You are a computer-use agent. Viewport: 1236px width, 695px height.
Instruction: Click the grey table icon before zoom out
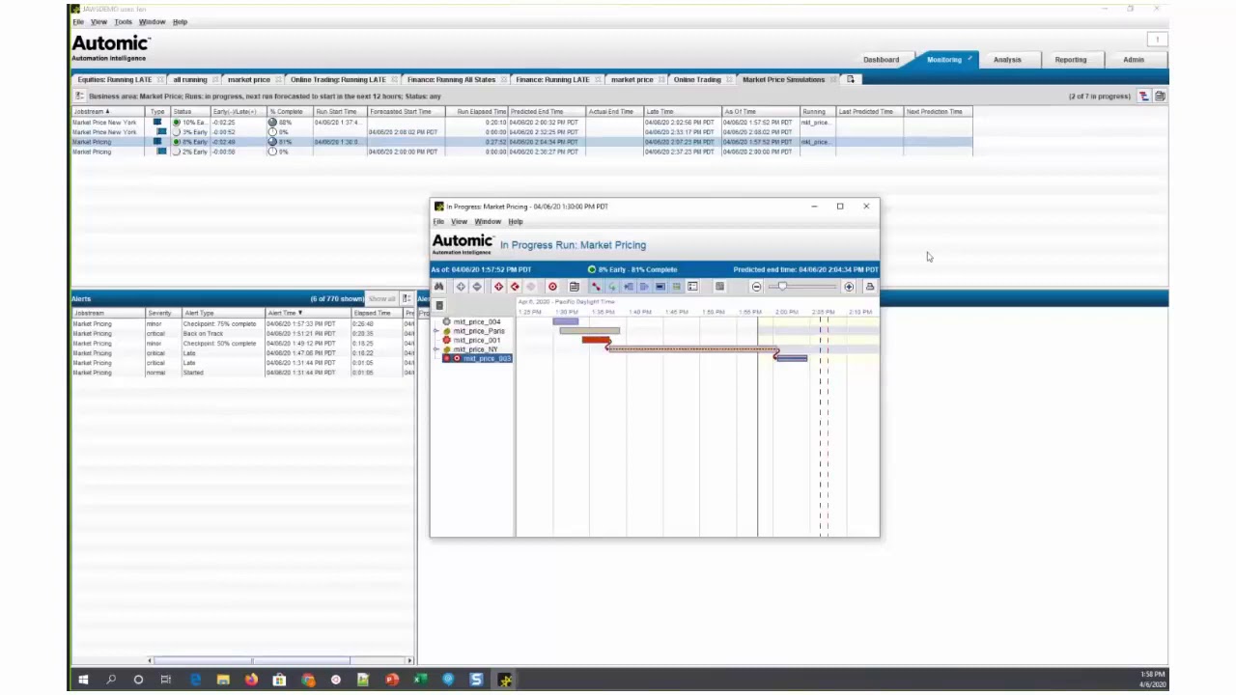719,287
